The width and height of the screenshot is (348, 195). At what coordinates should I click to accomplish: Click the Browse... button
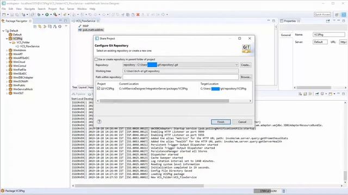tap(246, 77)
